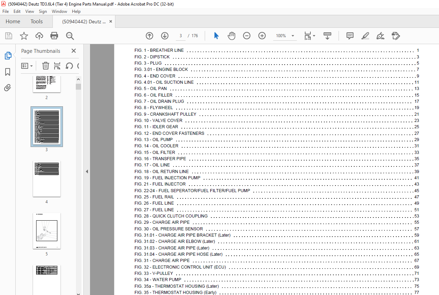
Task: Select the Highlight text pen tool
Action: tap(365, 36)
